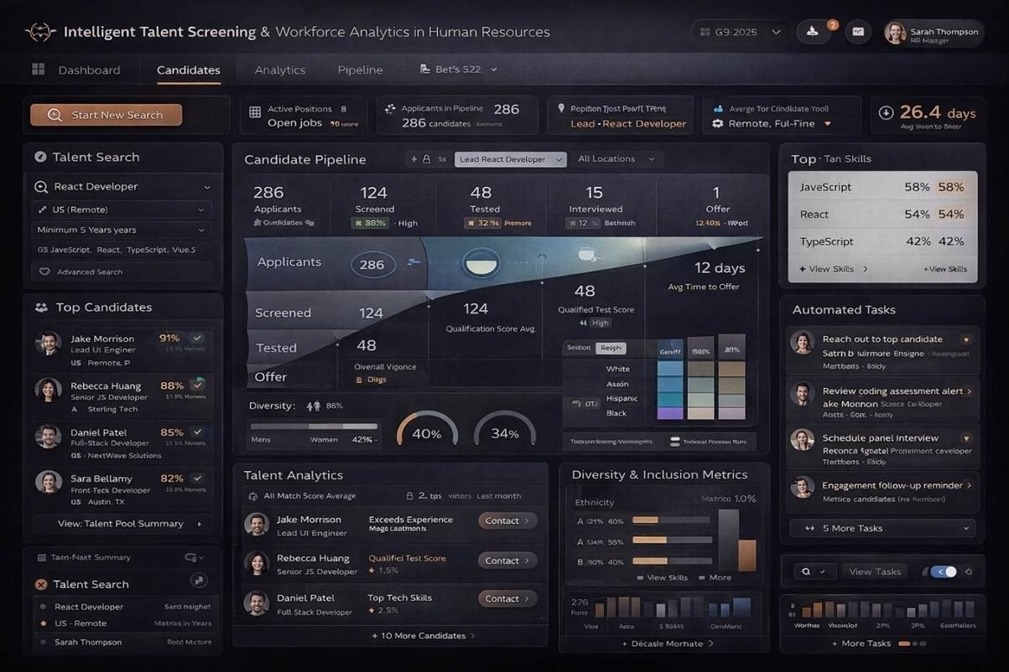Image resolution: width=1009 pixels, height=672 pixels.
Task: Click the Start New Search button
Action: [107, 115]
